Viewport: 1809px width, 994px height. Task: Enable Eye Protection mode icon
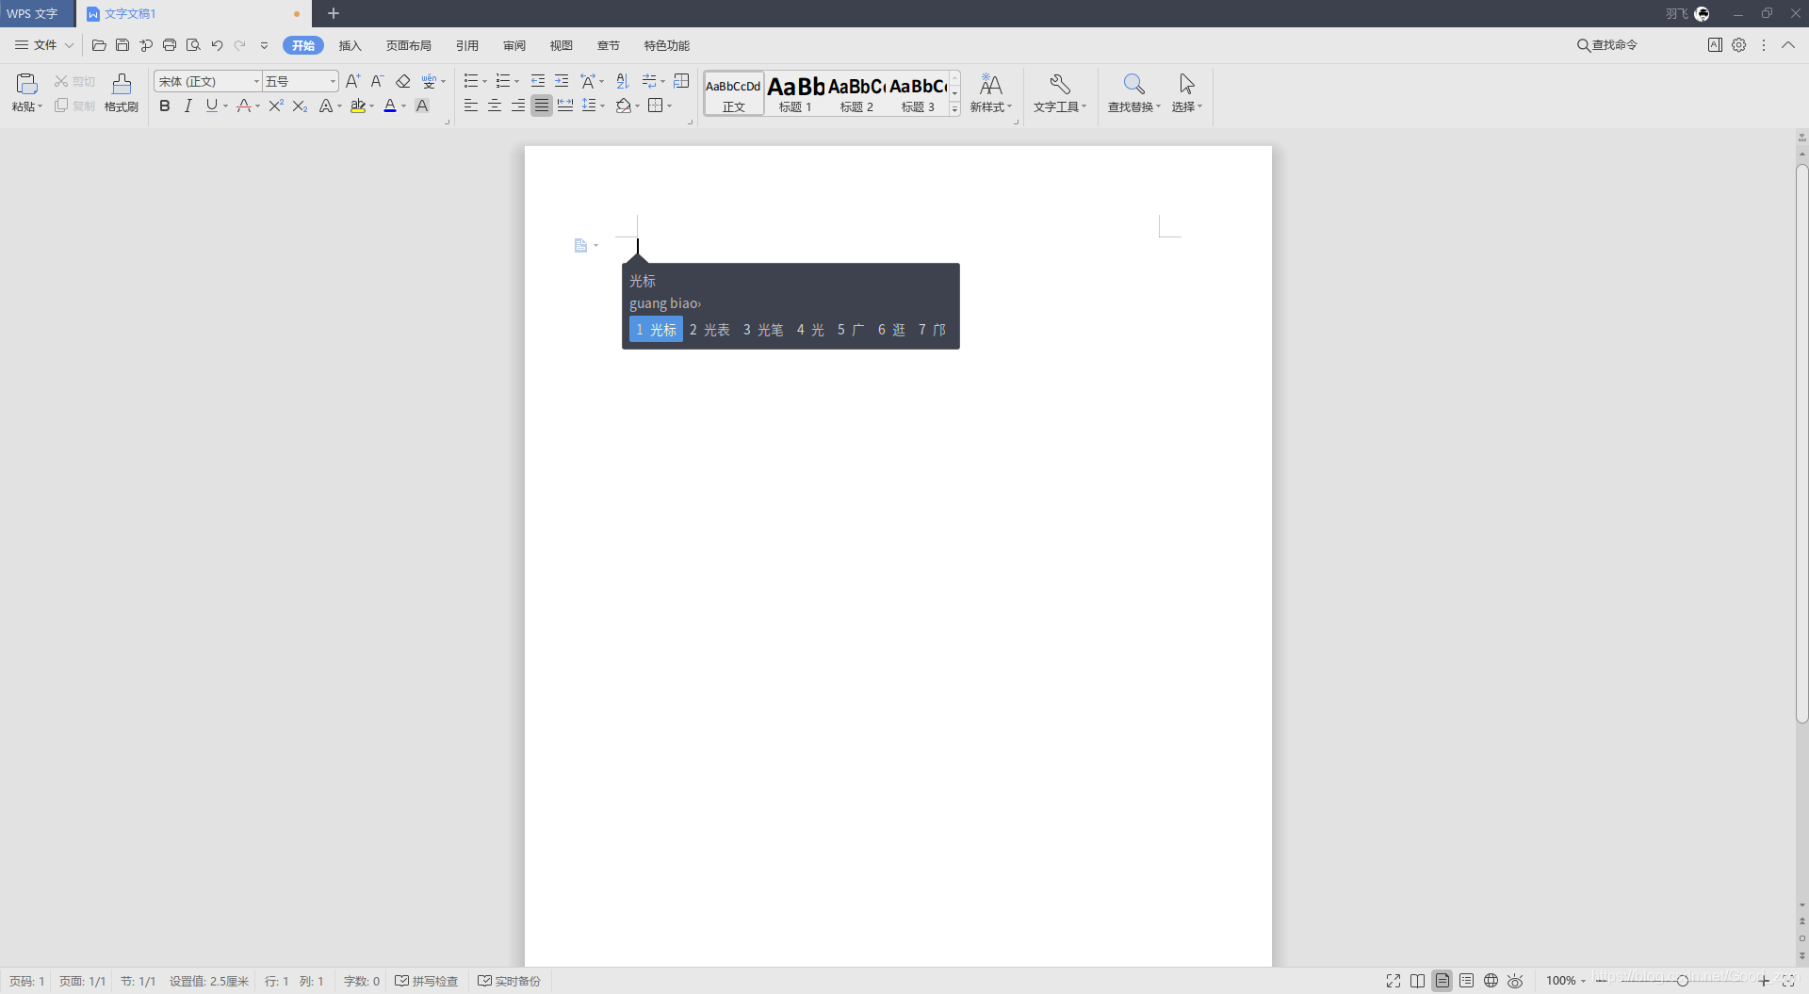pos(1515,981)
